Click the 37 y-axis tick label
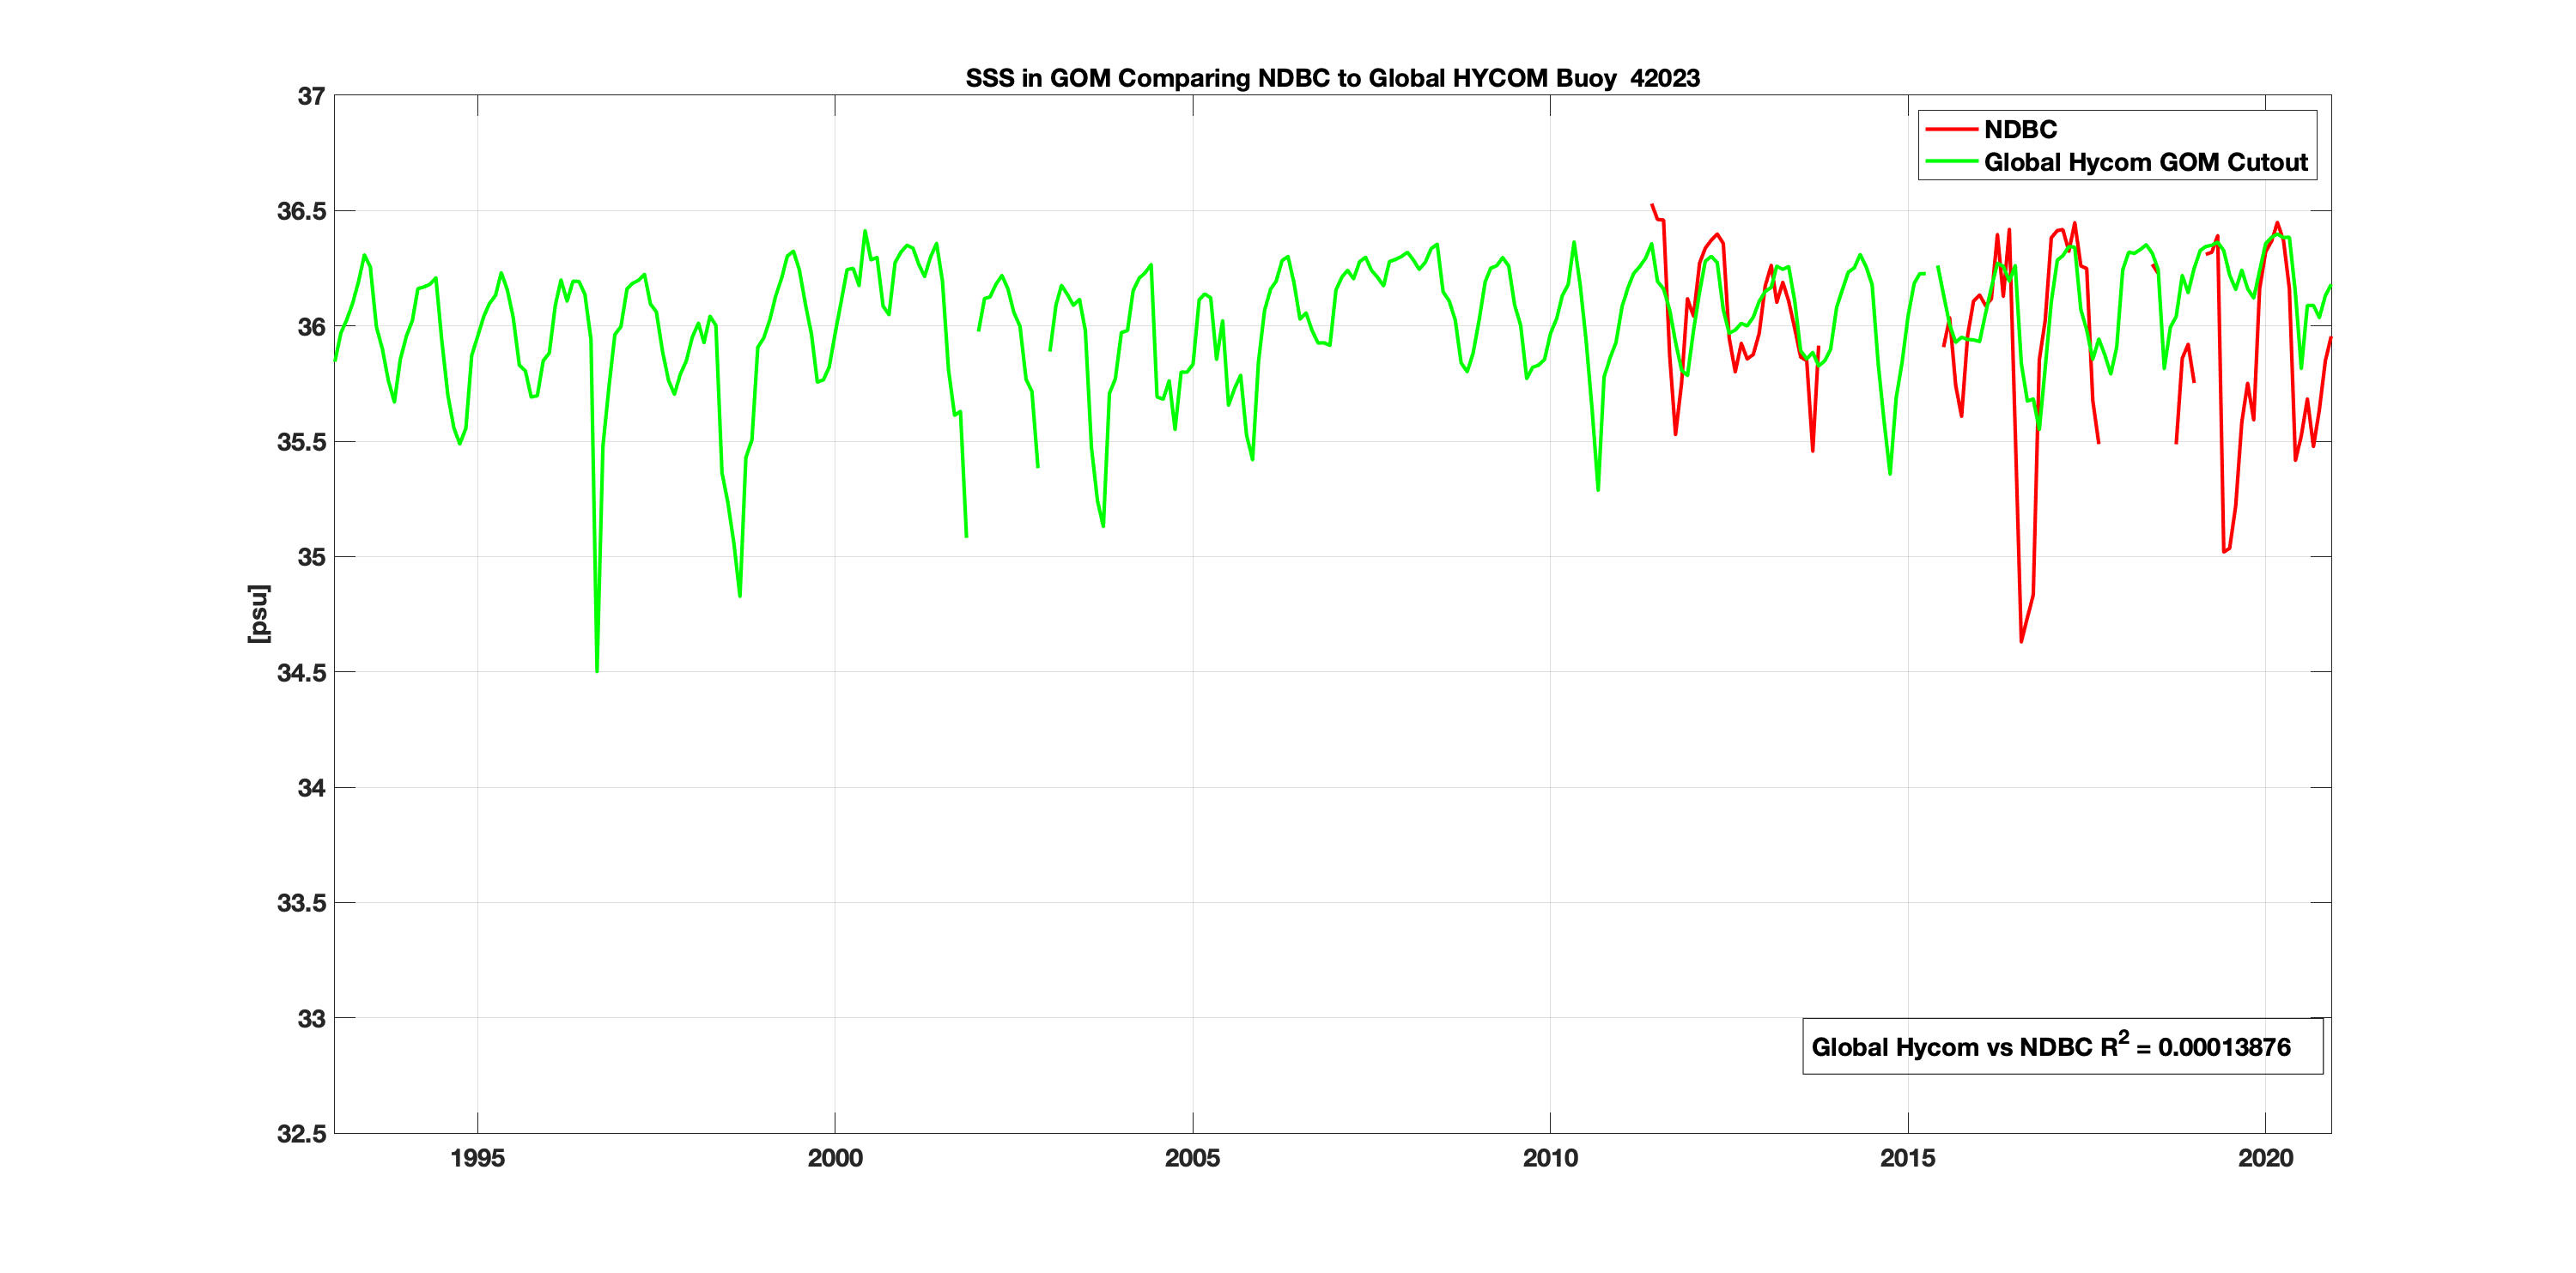The image size is (2576, 1273). pyautogui.click(x=311, y=96)
